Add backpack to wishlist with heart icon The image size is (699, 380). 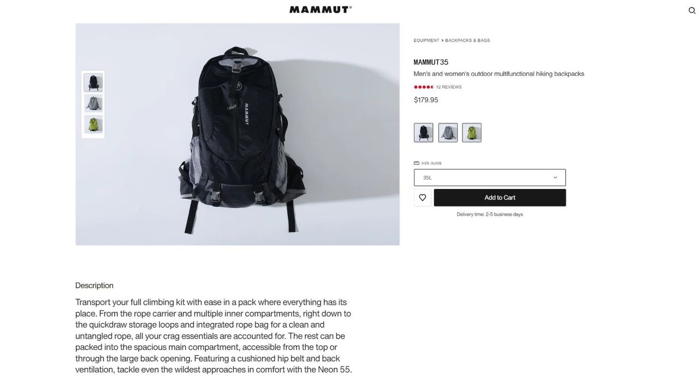(423, 198)
